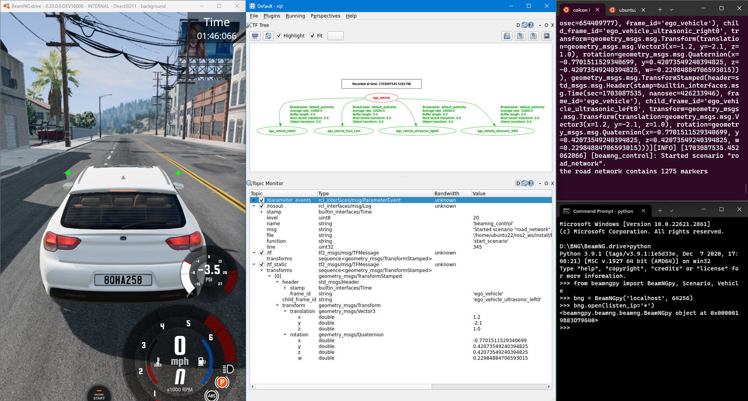Collapse the [0] transform entry
Viewport: 748px width, 401px height.
[269, 276]
